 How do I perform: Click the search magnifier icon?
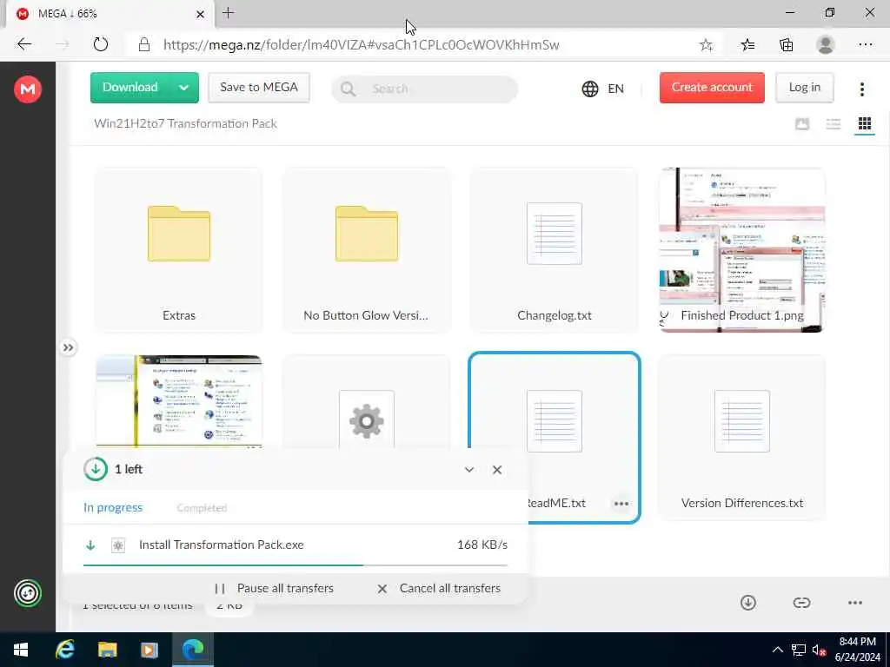[348, 89]
